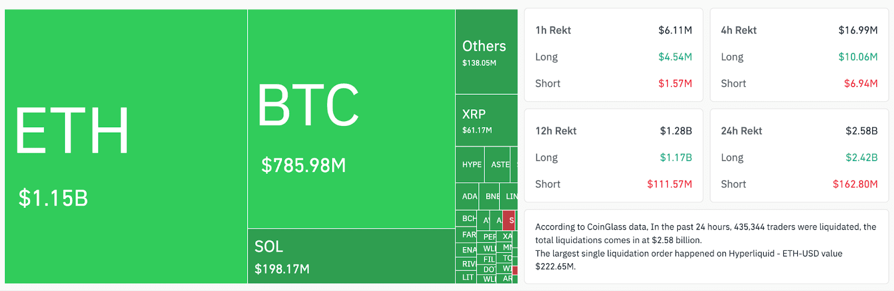Click the CoinGlass liquidation summary text
This screenshot has height=291, width=894.
(x=705, y=246)
